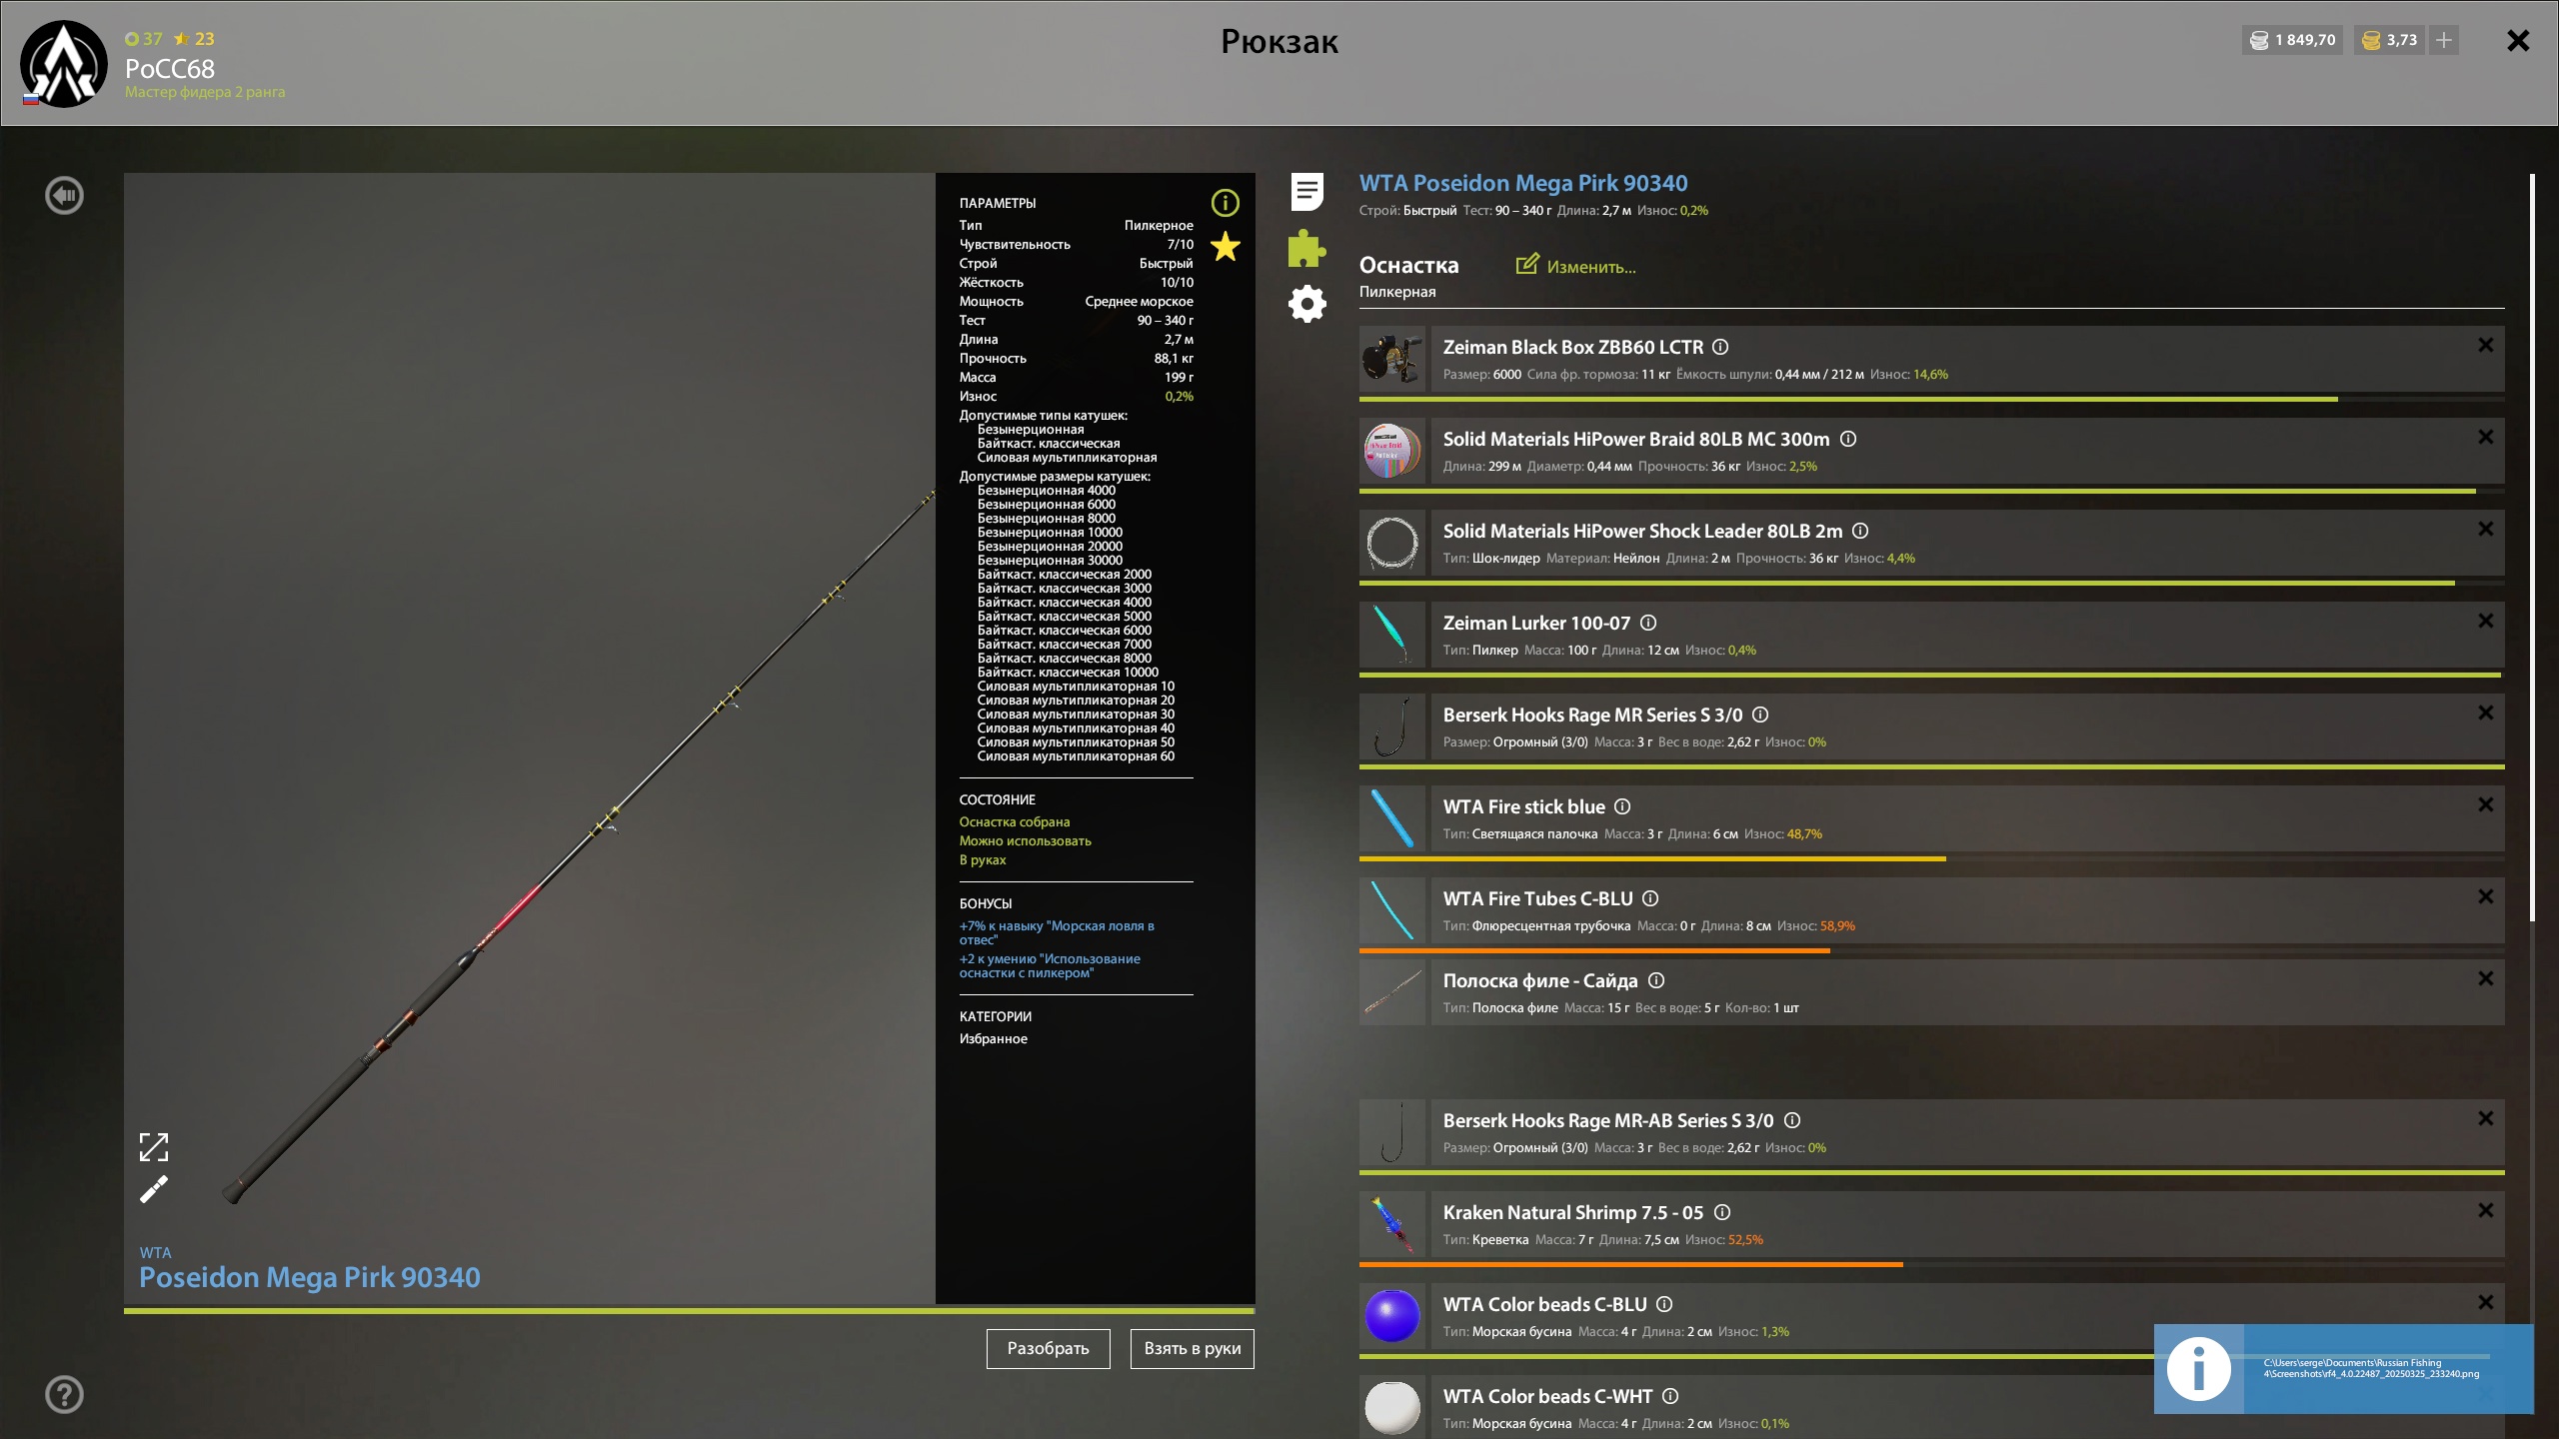The width and height of the screenshot is (2559, 1439).
Task: Open info for WTA Color beads C-WHT
Action: 1671,1396
